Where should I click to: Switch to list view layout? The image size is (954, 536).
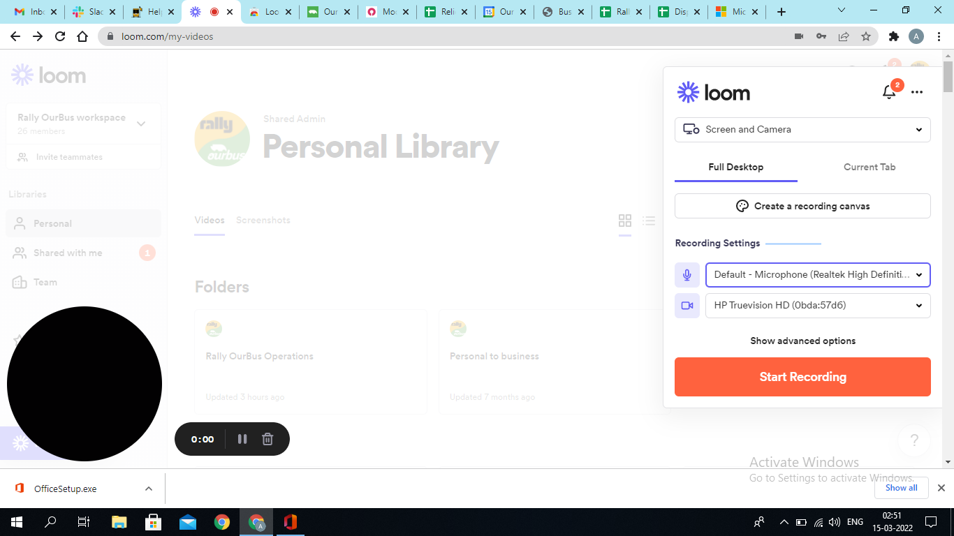[x=649, y=221]
